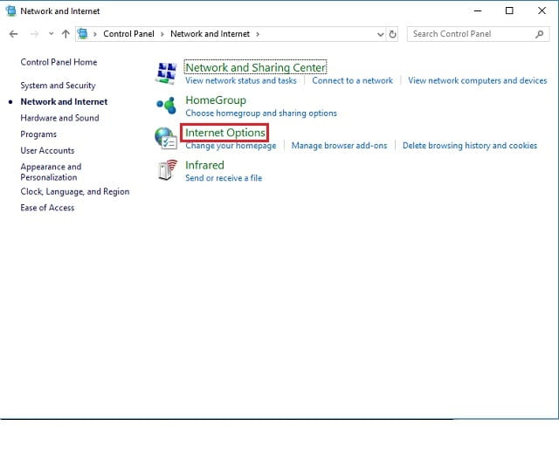Viewport: 559px width, 467px height.
Task: Open Hardware and Sound category
Action: coord(59,118)
